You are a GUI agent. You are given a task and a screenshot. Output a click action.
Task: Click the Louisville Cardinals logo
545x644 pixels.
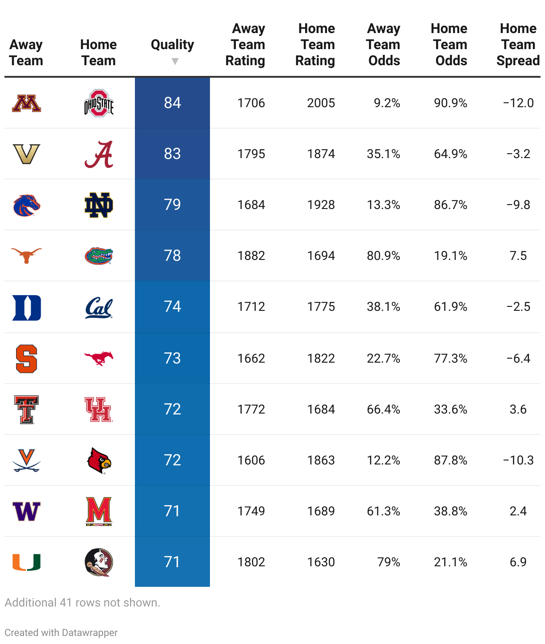[x=99, y=460]
